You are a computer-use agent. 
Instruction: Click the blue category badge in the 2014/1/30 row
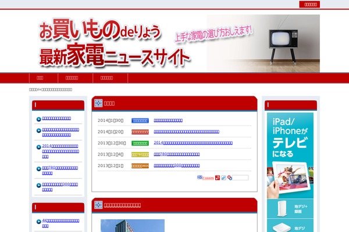pyautogui.click(x=140, y=121)
